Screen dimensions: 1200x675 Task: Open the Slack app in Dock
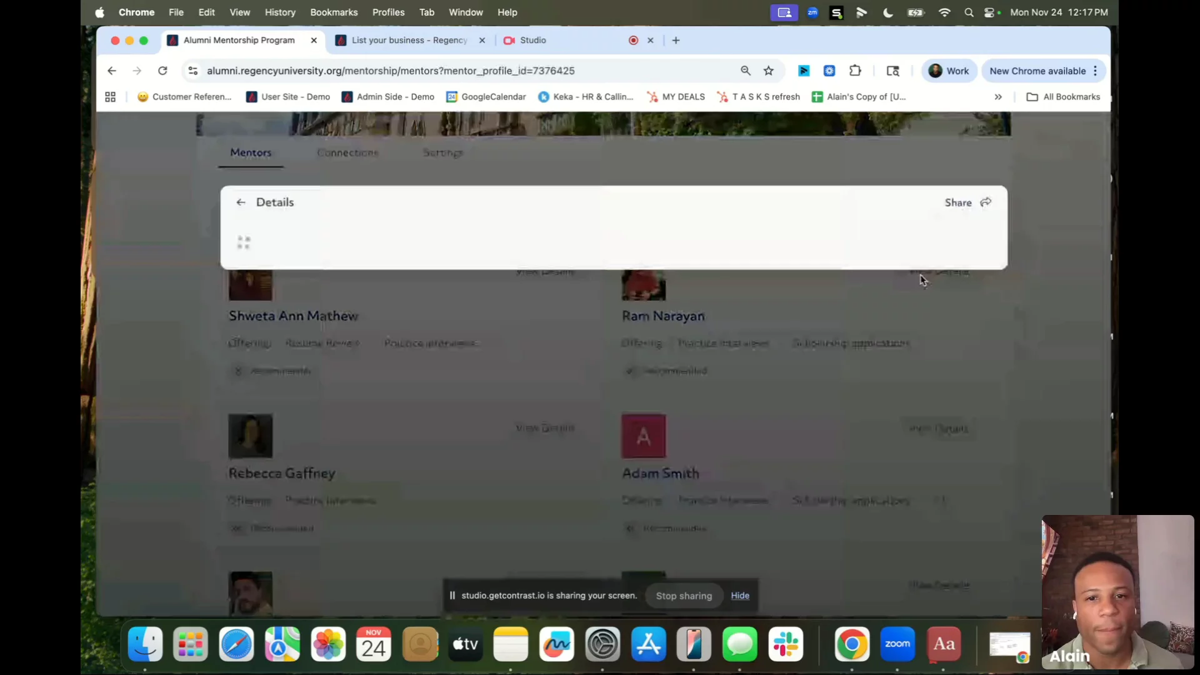pyautogui.click(x=786, y=644)
